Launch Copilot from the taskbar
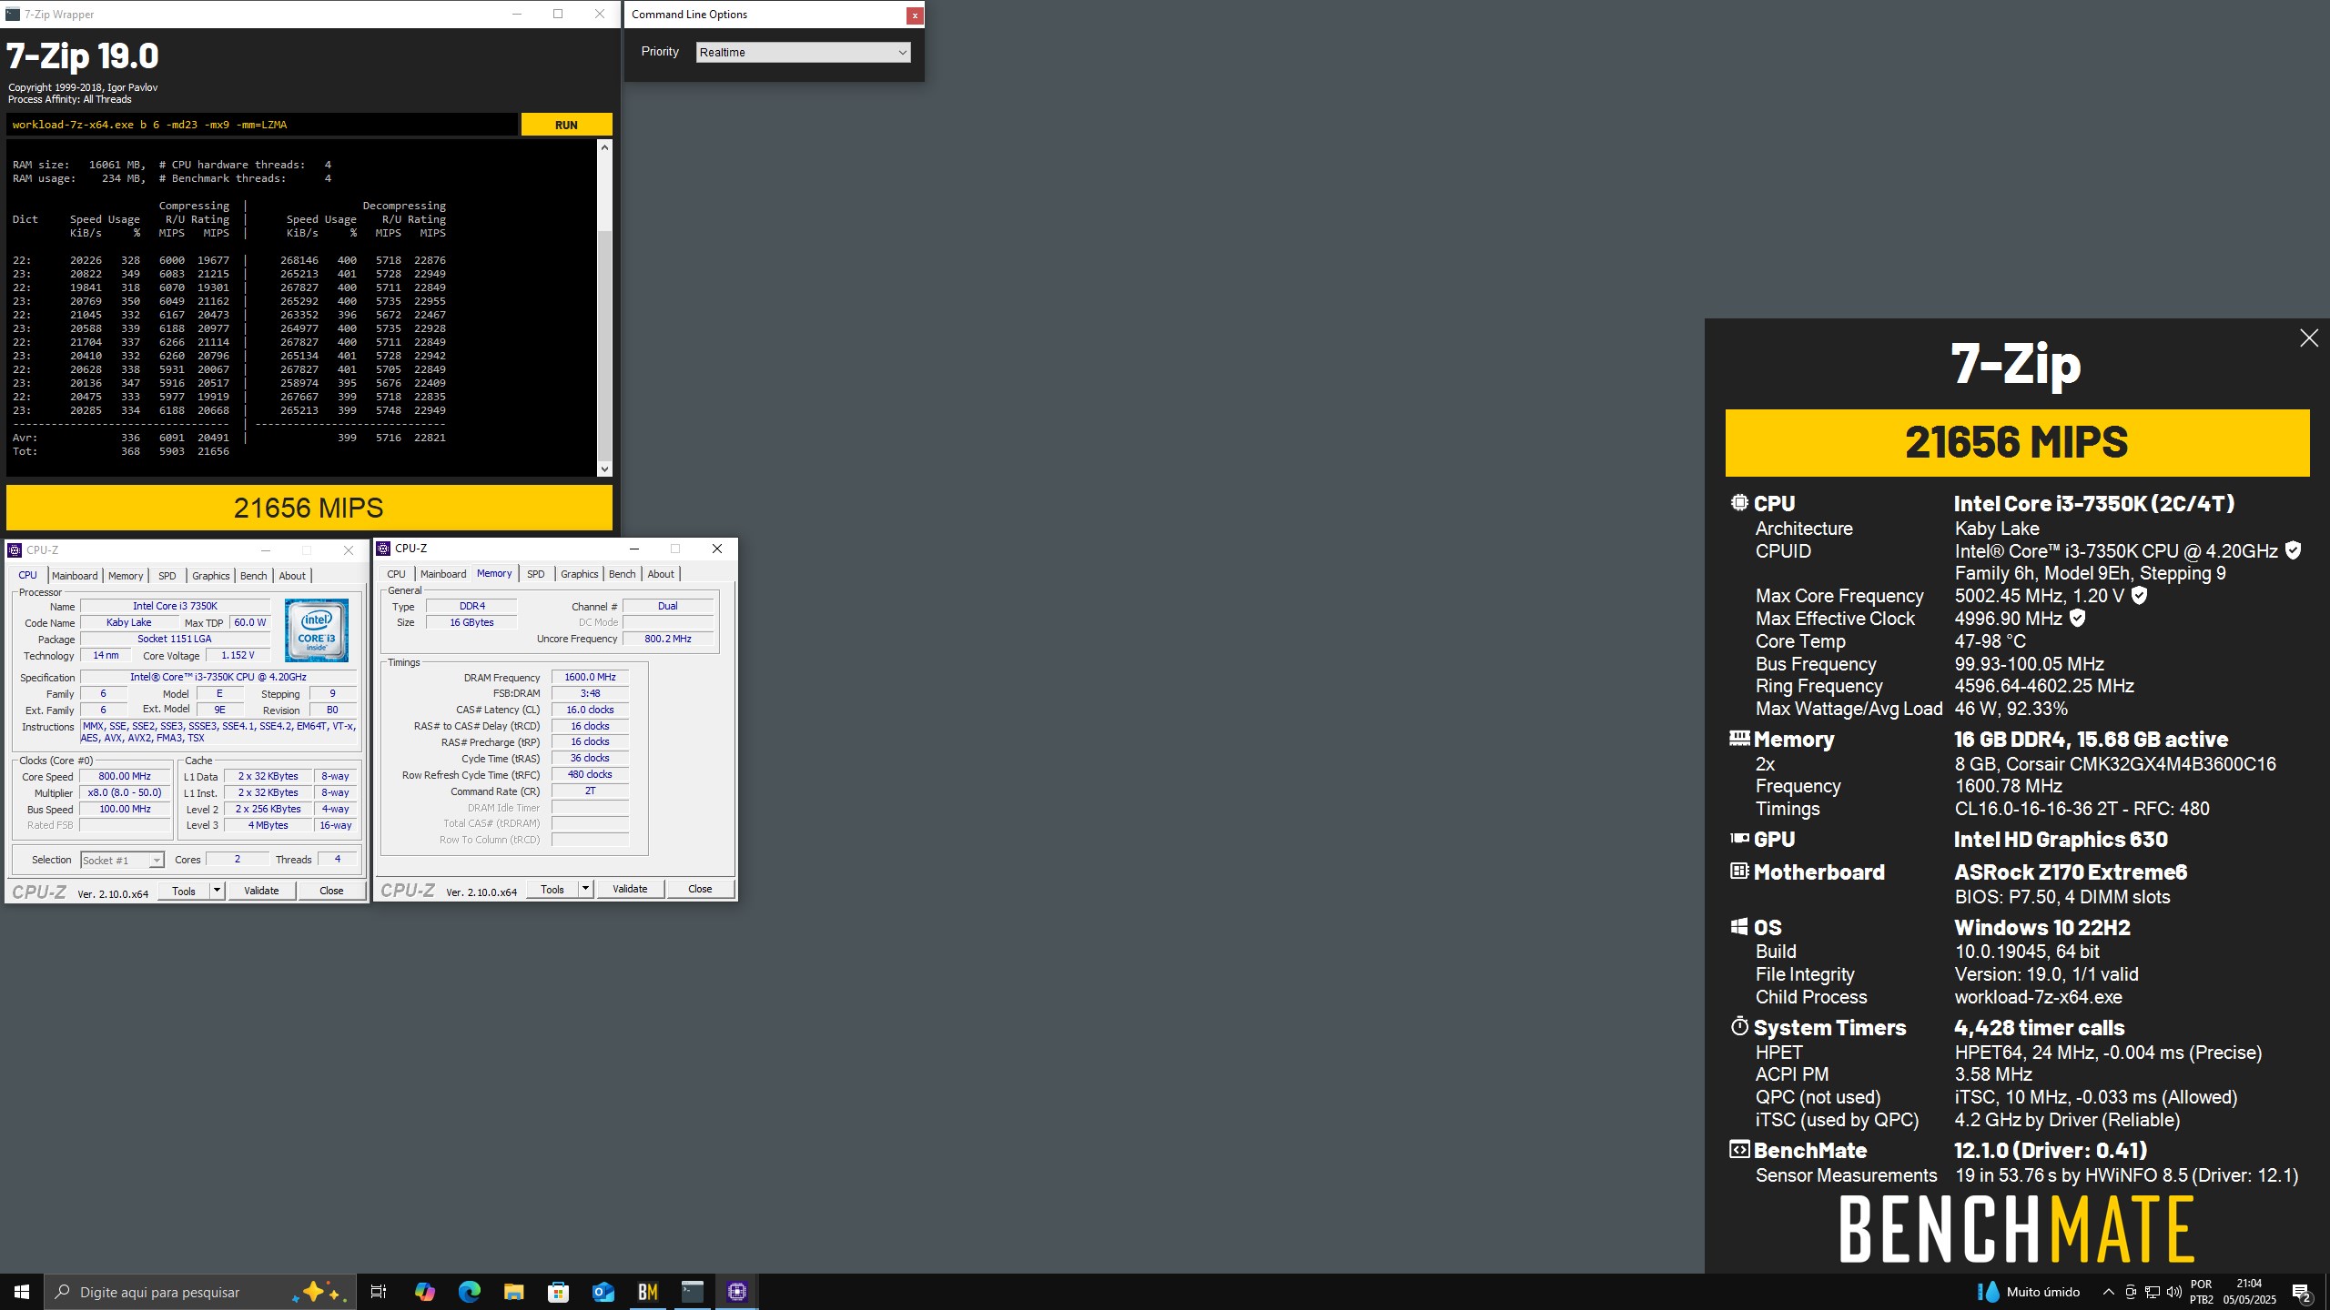The height and width of the screenshot is (1310, 2330). click(424, 1292)
